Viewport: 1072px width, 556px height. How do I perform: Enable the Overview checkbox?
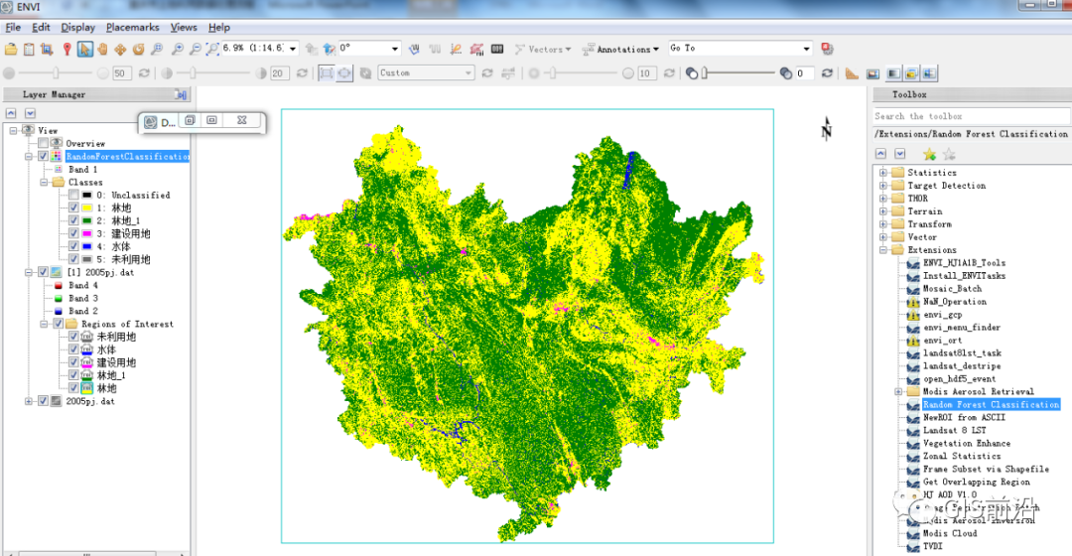click(43, 143)
